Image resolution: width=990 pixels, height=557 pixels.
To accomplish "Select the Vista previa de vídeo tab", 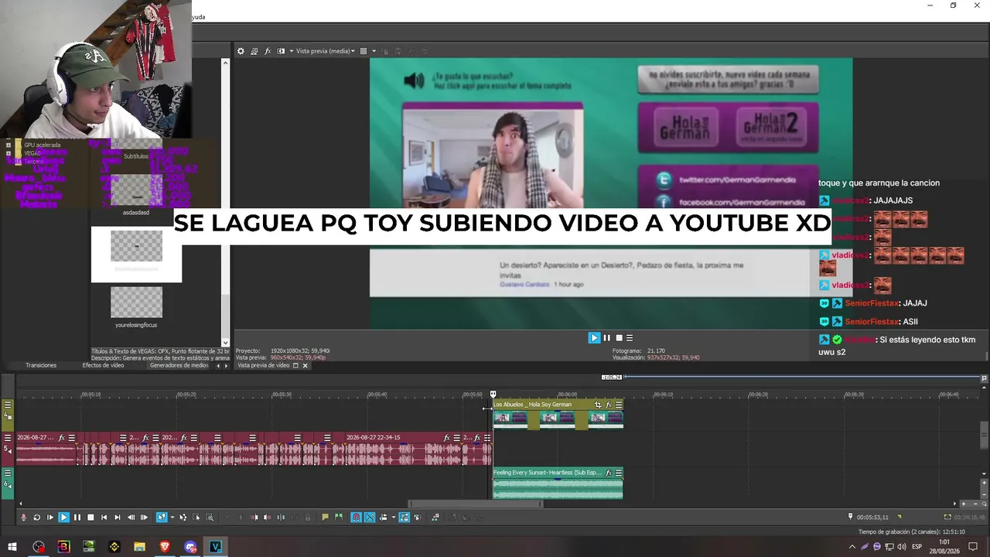I will pyautogui.click(x=263, y=365).
